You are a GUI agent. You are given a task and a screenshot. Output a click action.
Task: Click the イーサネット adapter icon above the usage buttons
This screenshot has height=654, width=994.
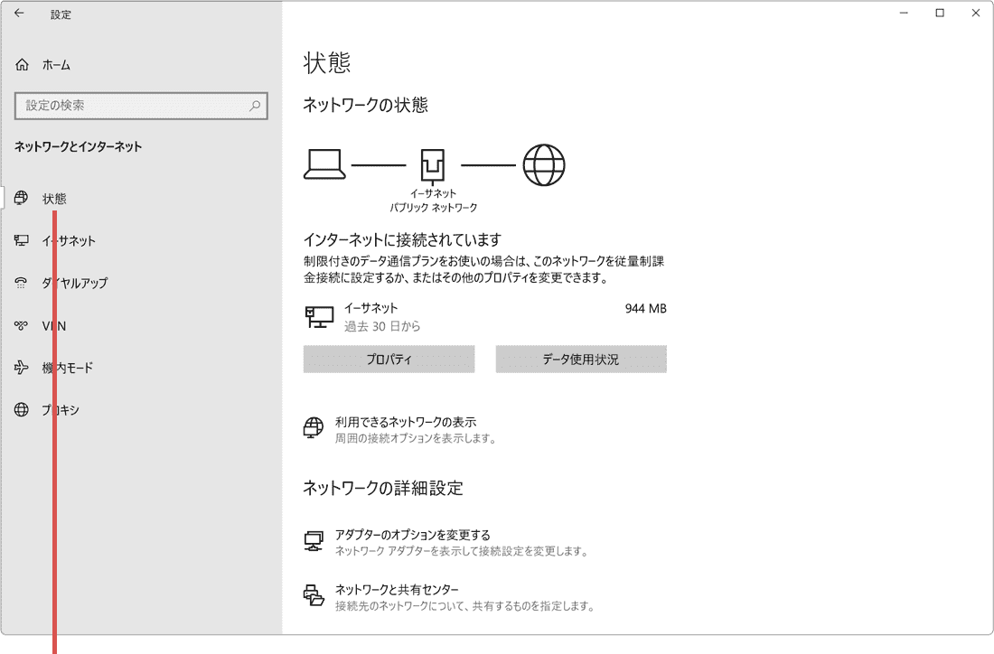[318, 316]
